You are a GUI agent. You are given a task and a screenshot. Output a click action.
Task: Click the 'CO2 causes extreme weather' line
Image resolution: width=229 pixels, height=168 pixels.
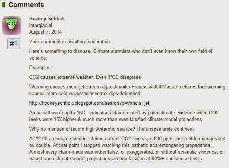(x=85, y=77)
